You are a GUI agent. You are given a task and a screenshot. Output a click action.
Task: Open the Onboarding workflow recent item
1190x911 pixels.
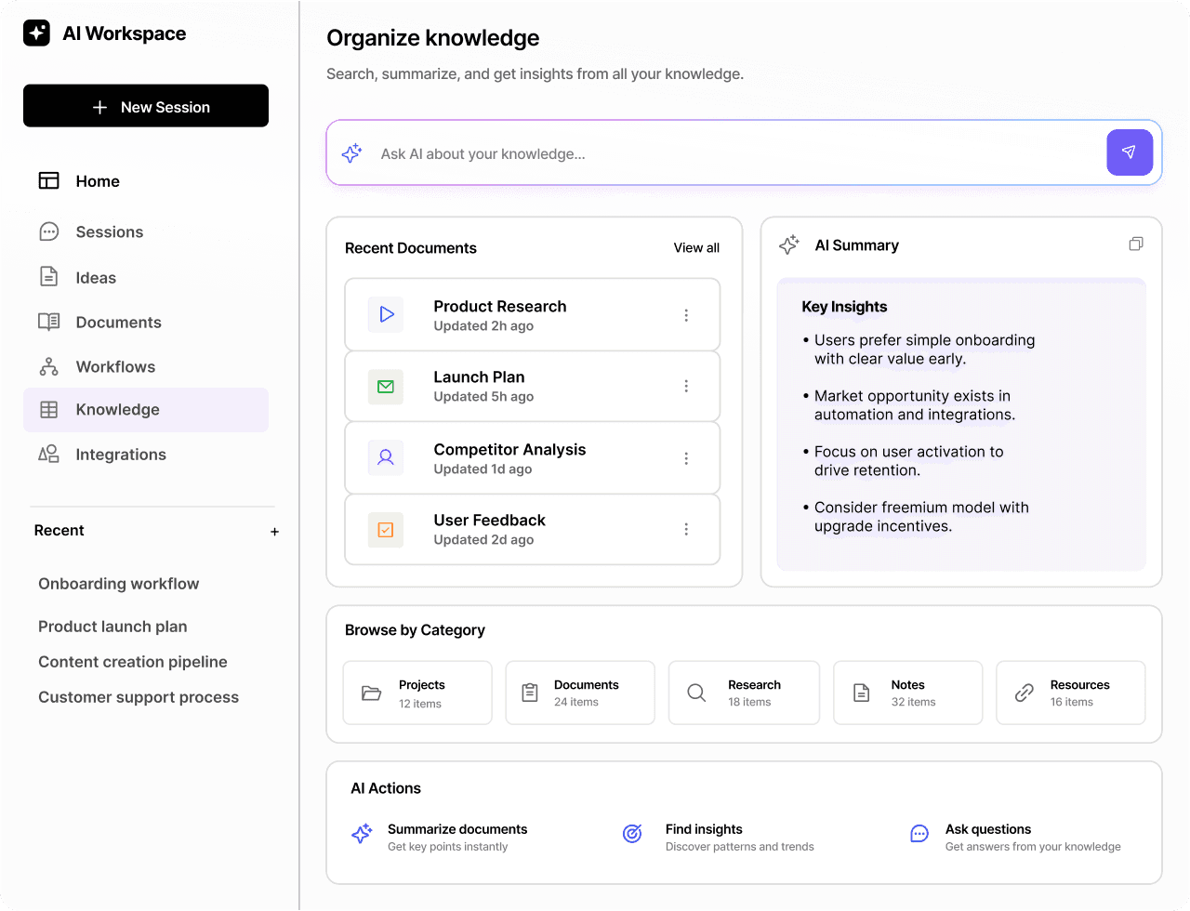[119, 584]
